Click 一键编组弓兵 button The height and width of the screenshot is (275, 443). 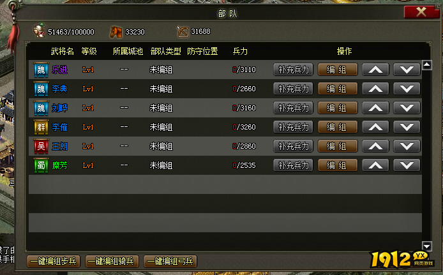pos(170,261)
